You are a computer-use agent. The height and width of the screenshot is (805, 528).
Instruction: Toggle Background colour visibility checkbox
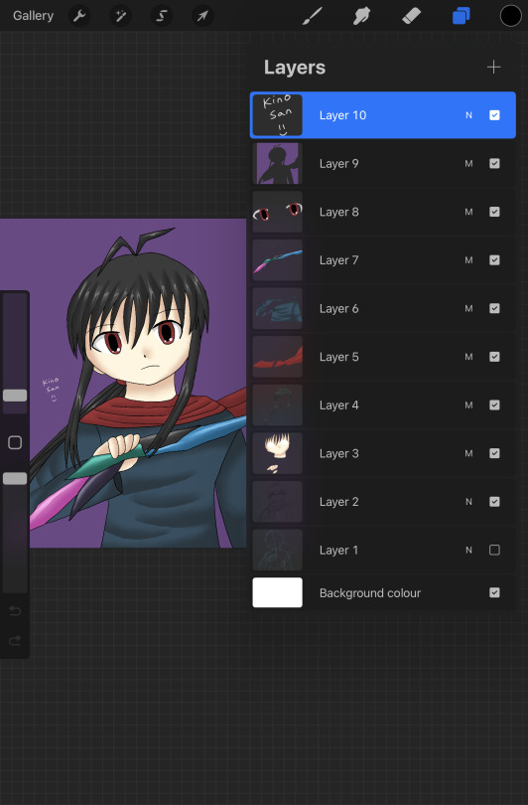(494, 592)
